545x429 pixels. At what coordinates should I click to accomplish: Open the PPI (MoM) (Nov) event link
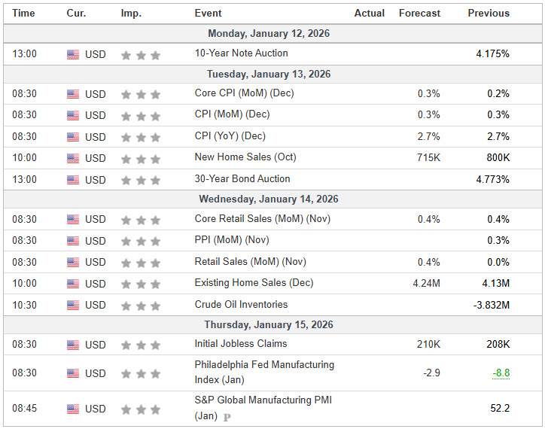pos(231,240)
